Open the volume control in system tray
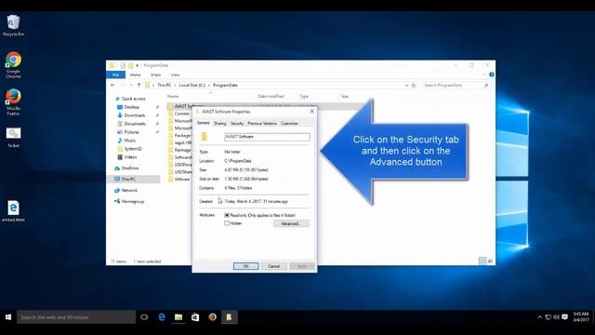 (556, 316)
